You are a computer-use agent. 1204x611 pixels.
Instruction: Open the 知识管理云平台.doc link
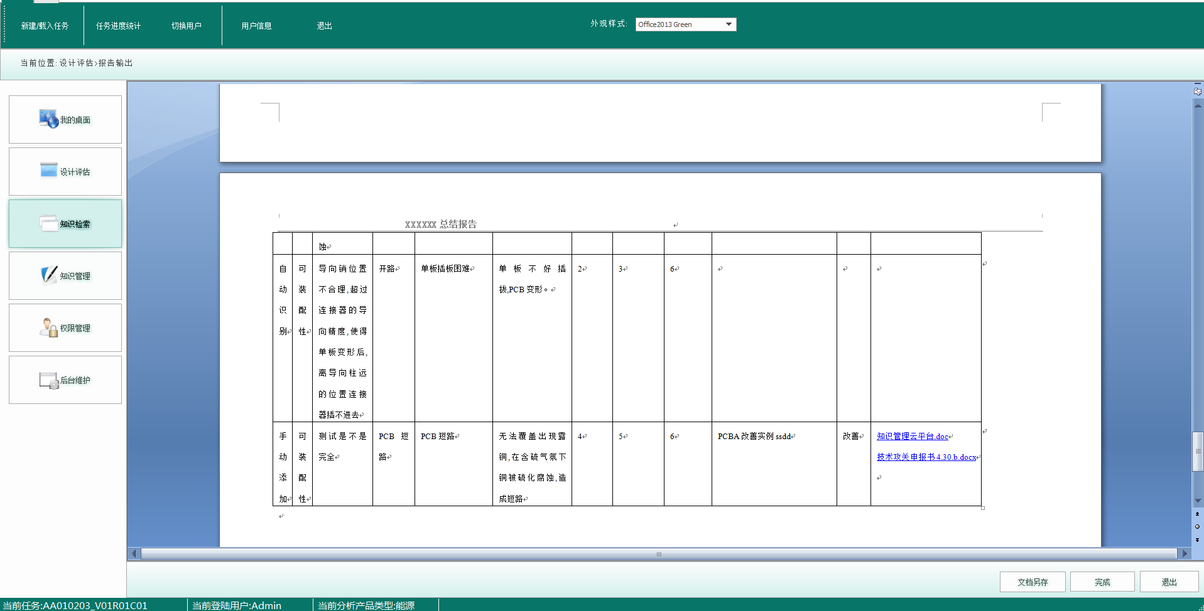pyautogui.click(x=912, y=437)
